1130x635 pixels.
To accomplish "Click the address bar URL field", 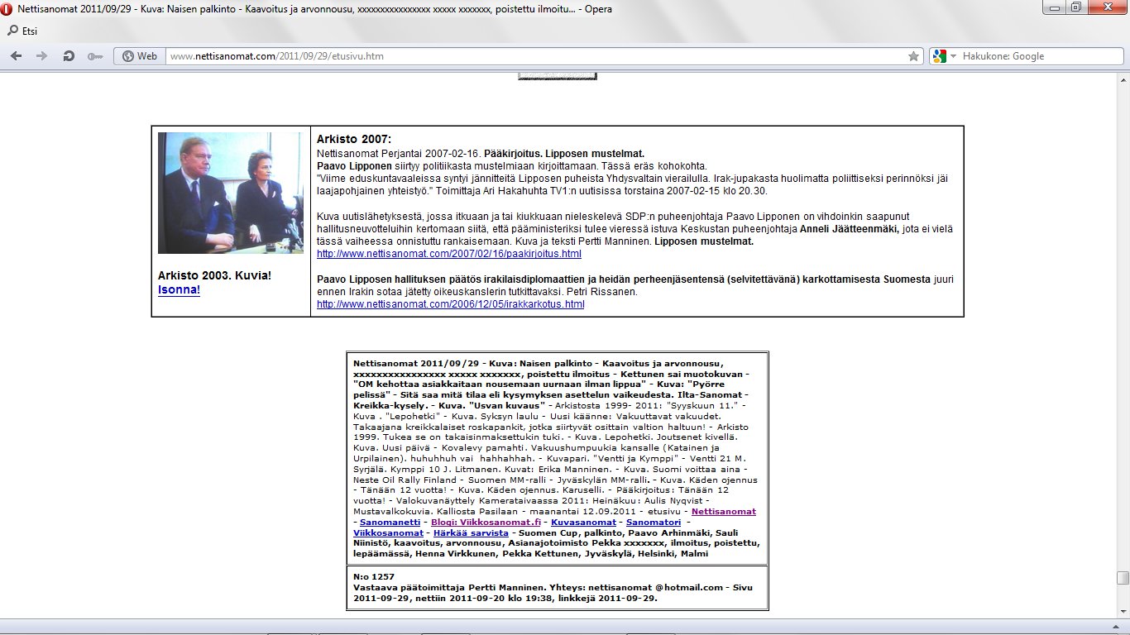I will [x=529, y=56].
